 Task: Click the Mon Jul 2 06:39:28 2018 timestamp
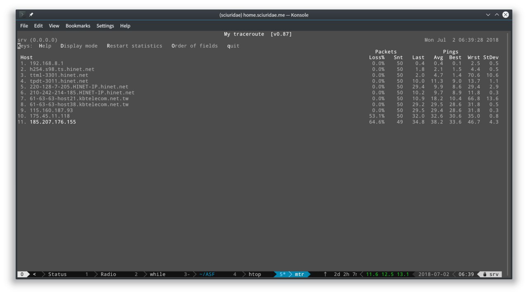click(461, 40)
